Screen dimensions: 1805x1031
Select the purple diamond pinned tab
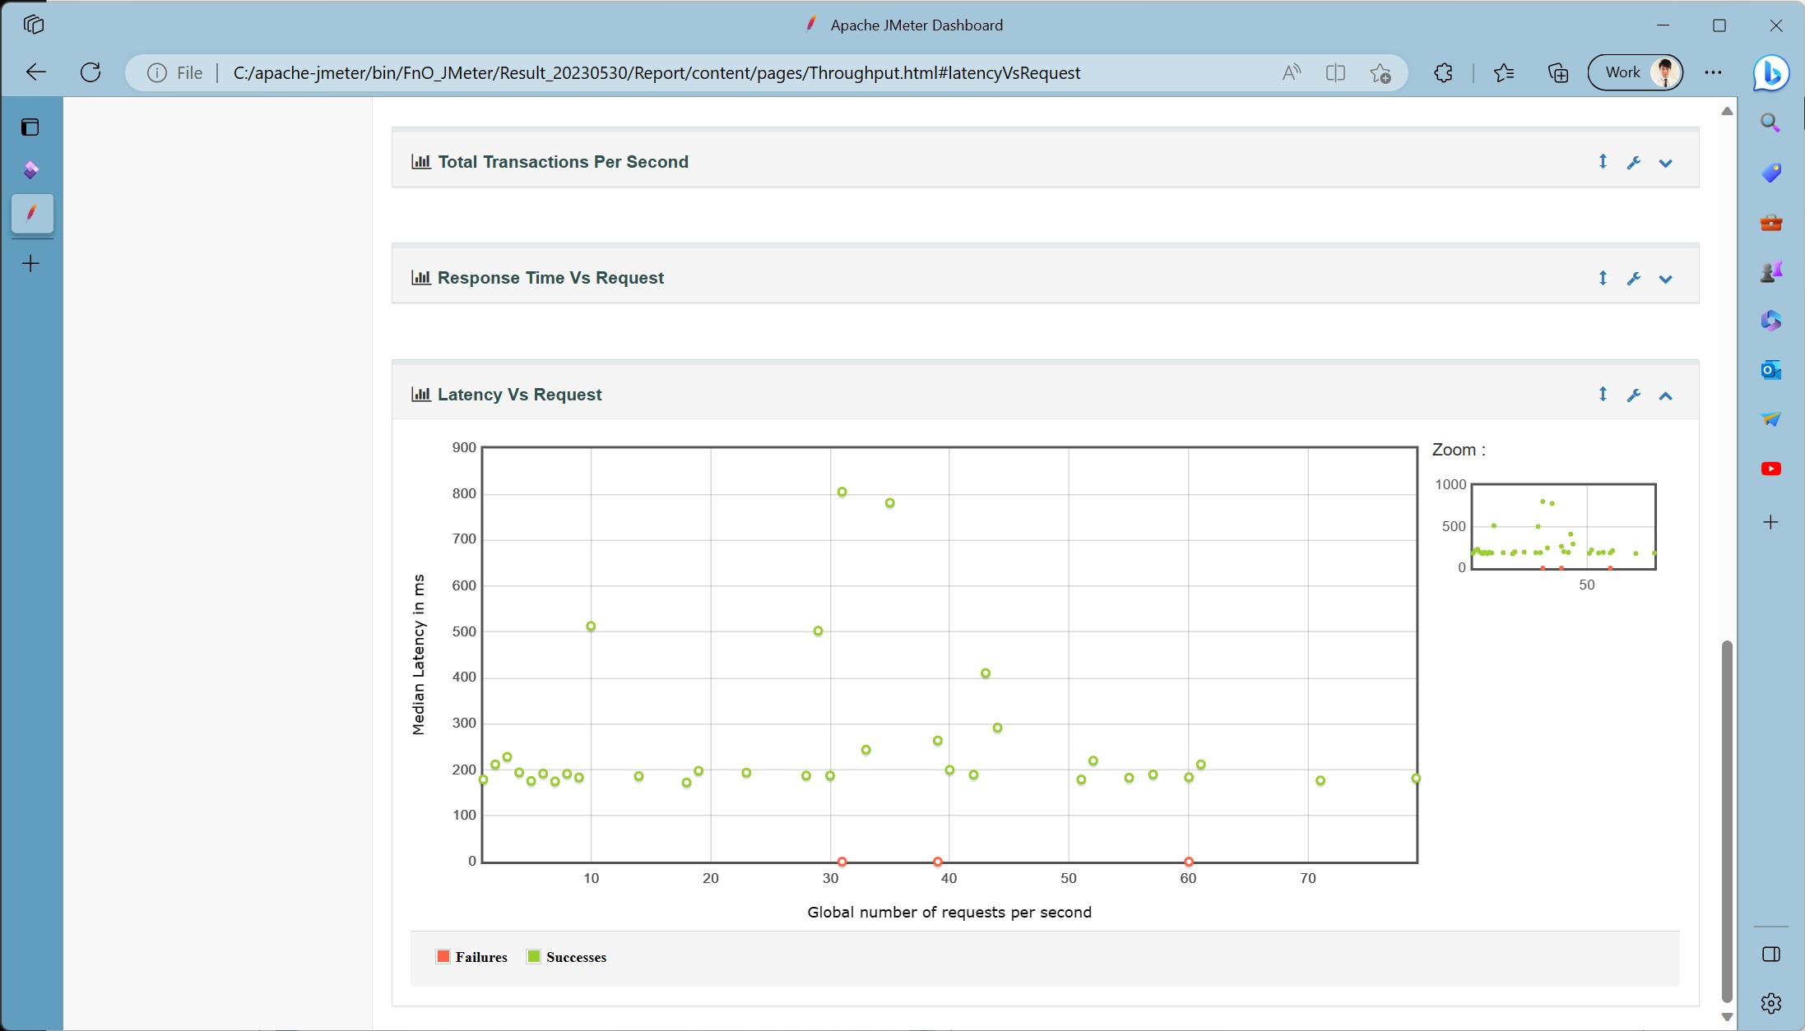[x=31, y=170]
